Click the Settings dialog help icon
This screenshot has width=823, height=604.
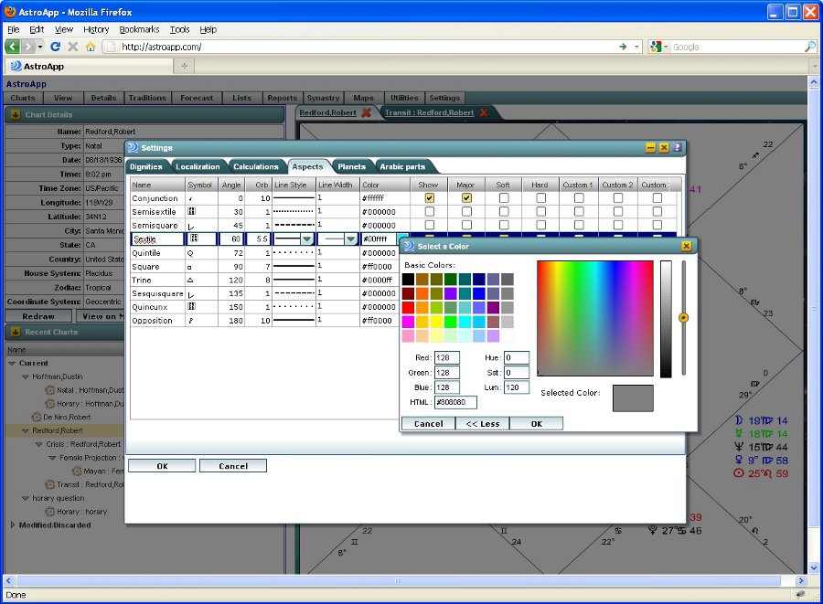click(677, 147)
